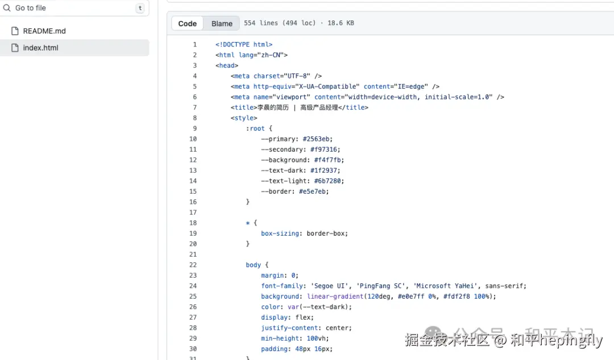Click the 'box-sizing: border-box;' line
Viewport: 614px width, 360px height.
(304, 233)
